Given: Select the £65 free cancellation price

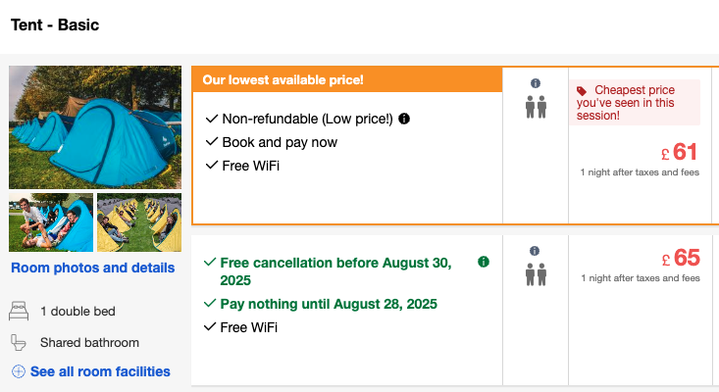Looking at the screenshot, I should point(681,258).
